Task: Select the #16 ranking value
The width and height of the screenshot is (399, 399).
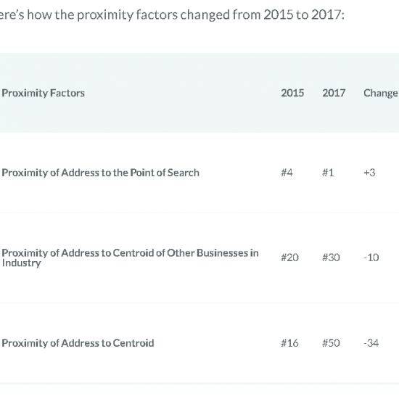Action: point(289,343)
